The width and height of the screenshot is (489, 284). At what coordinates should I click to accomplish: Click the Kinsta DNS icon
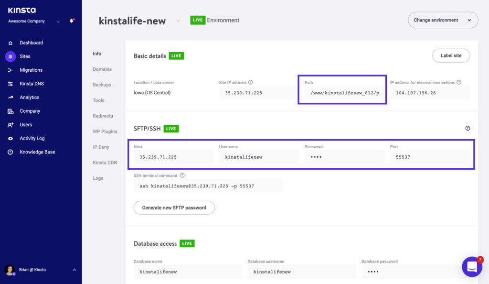11,84
